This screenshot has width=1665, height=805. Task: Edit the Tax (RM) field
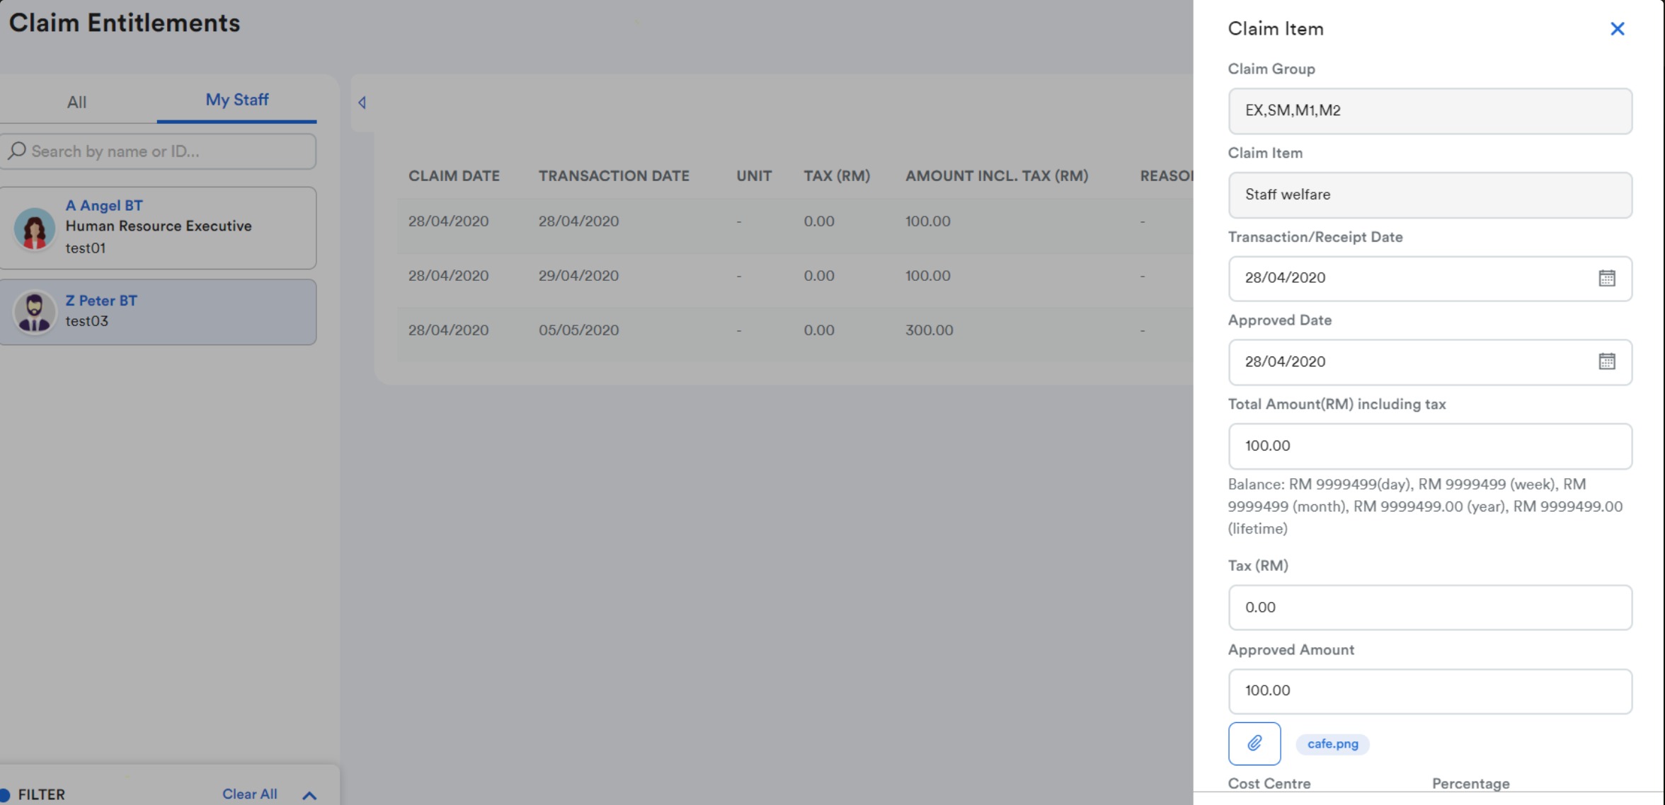click(x=1430, y=608)
